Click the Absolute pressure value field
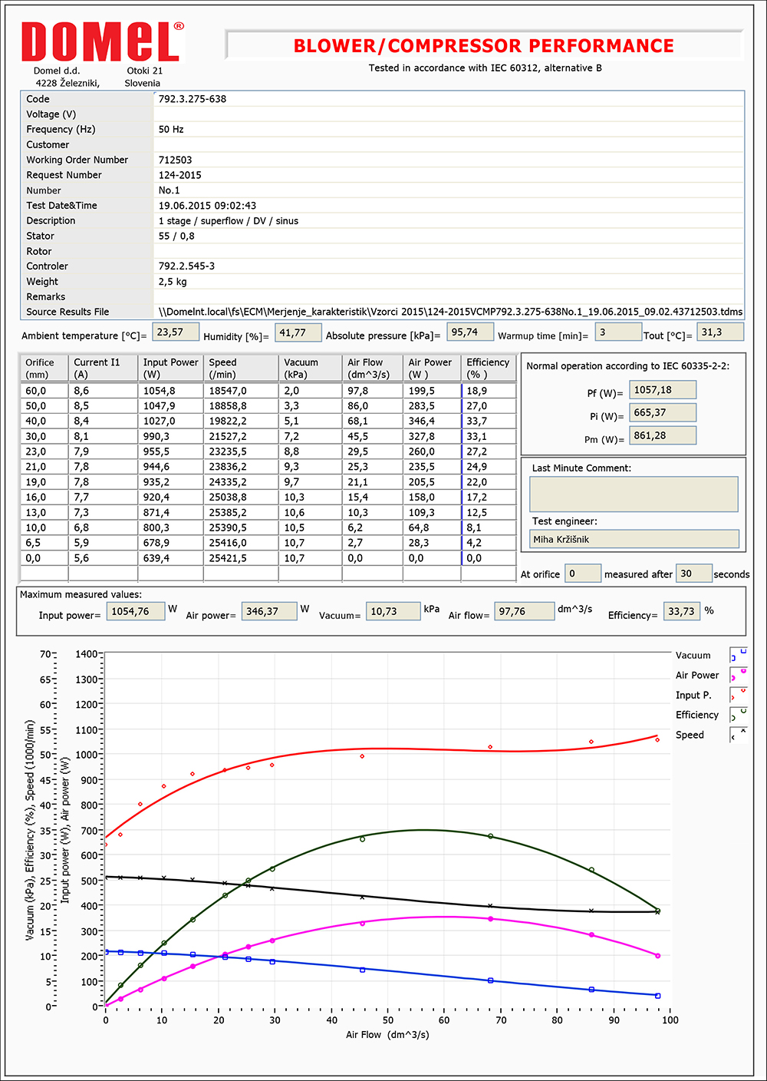The height and width of the screenshot is (1081, 767). coord(470,332)
